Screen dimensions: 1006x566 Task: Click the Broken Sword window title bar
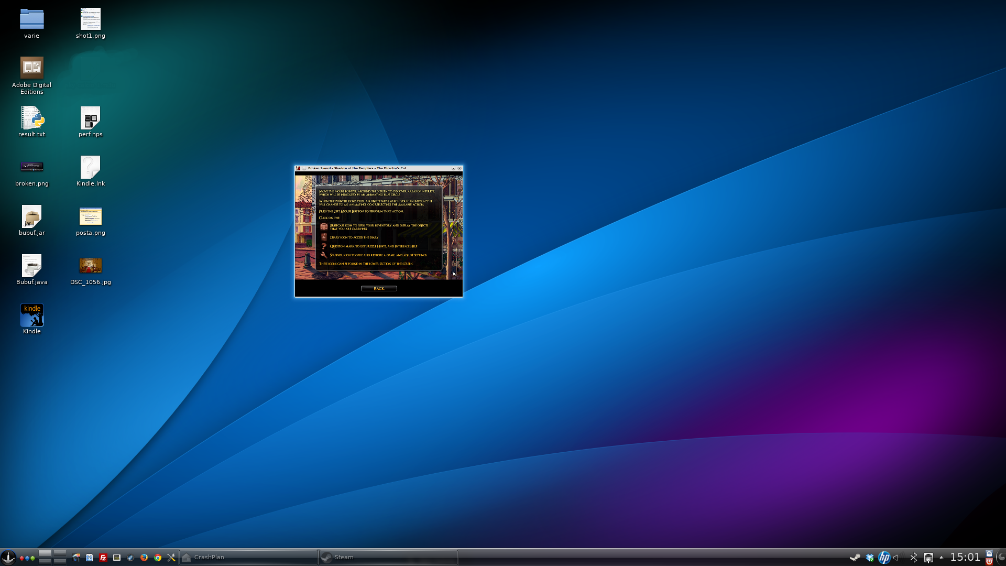[x=379, y=168]
